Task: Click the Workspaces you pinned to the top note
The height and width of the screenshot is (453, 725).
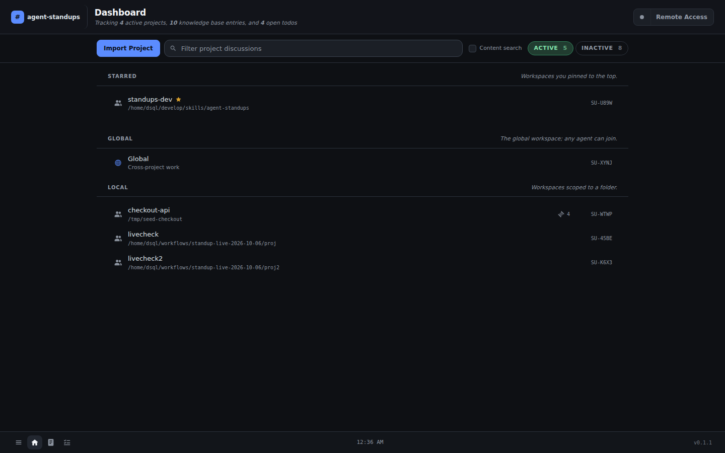Action: [x=569, y=77]
